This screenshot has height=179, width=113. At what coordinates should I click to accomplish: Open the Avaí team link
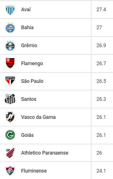[x=26, y=10]
